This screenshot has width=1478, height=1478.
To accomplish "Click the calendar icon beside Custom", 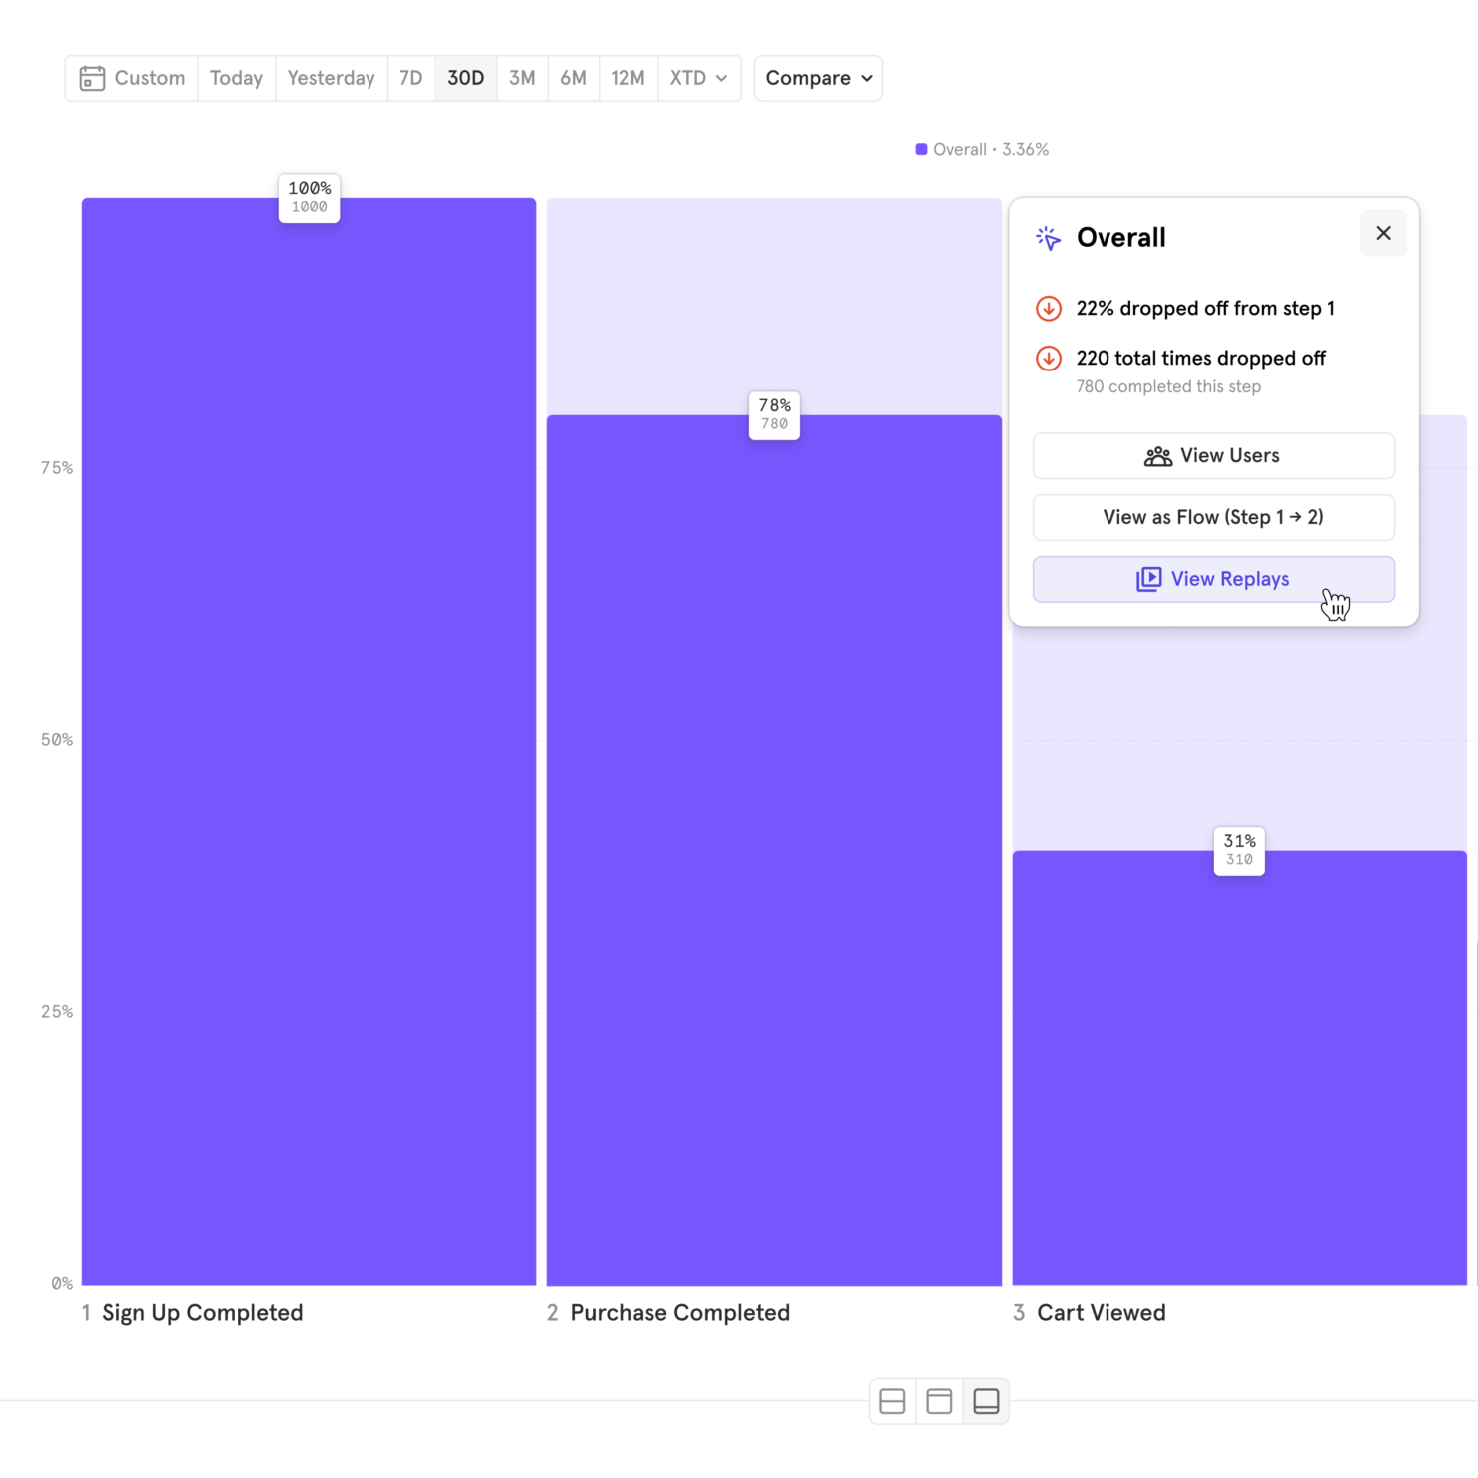I will (x=92, y=78).
